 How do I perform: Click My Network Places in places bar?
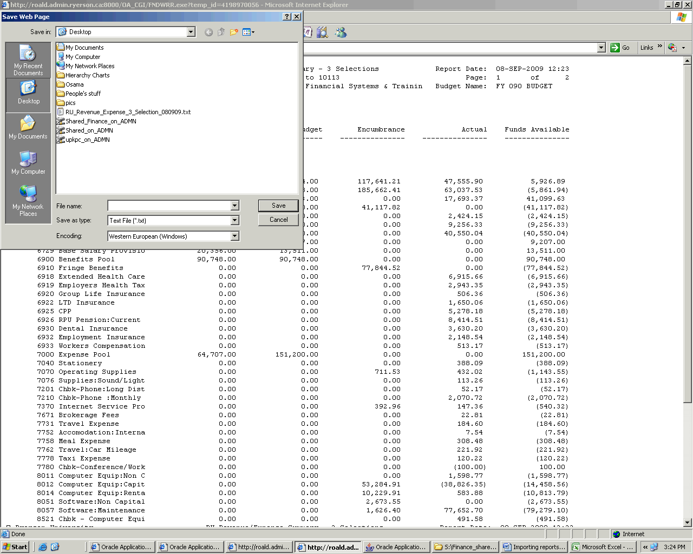click(x=28, y=201)
